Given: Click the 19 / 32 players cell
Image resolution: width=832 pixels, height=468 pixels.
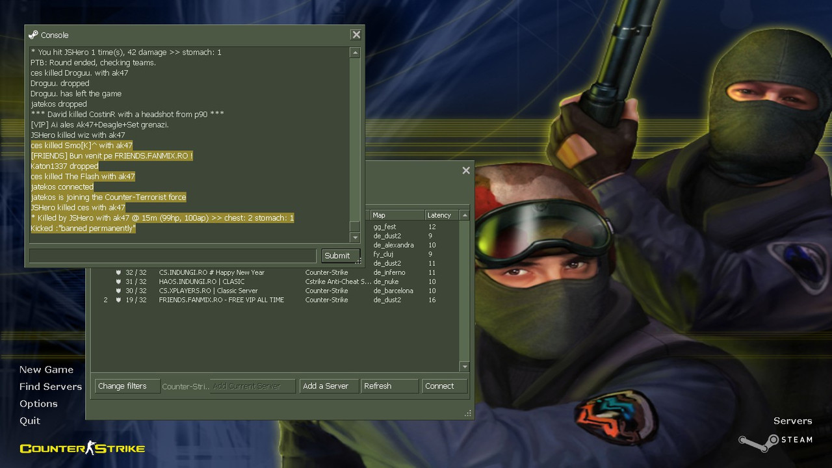Looking at the screenshot, I should [136, 300].
